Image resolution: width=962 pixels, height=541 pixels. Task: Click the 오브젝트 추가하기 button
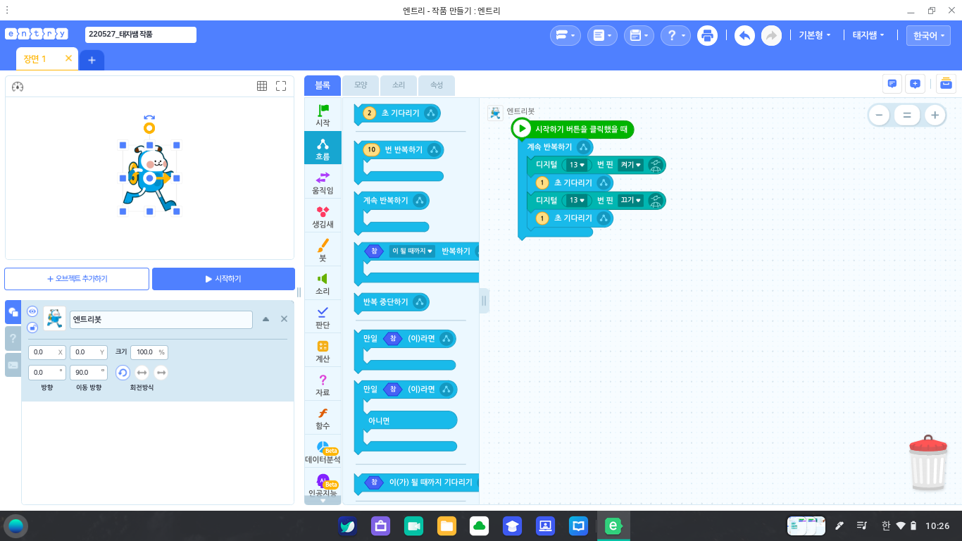pyautogui.click(x=77, y=279)
